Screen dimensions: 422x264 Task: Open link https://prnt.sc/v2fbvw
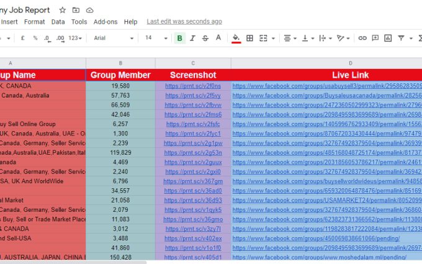(193, 105)
